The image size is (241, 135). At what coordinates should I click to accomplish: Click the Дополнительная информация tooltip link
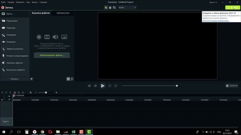(x=216, y=21)
